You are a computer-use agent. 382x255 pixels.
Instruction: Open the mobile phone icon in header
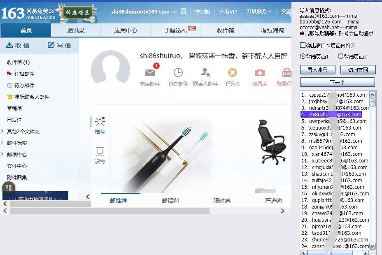[x=183, y=12]
